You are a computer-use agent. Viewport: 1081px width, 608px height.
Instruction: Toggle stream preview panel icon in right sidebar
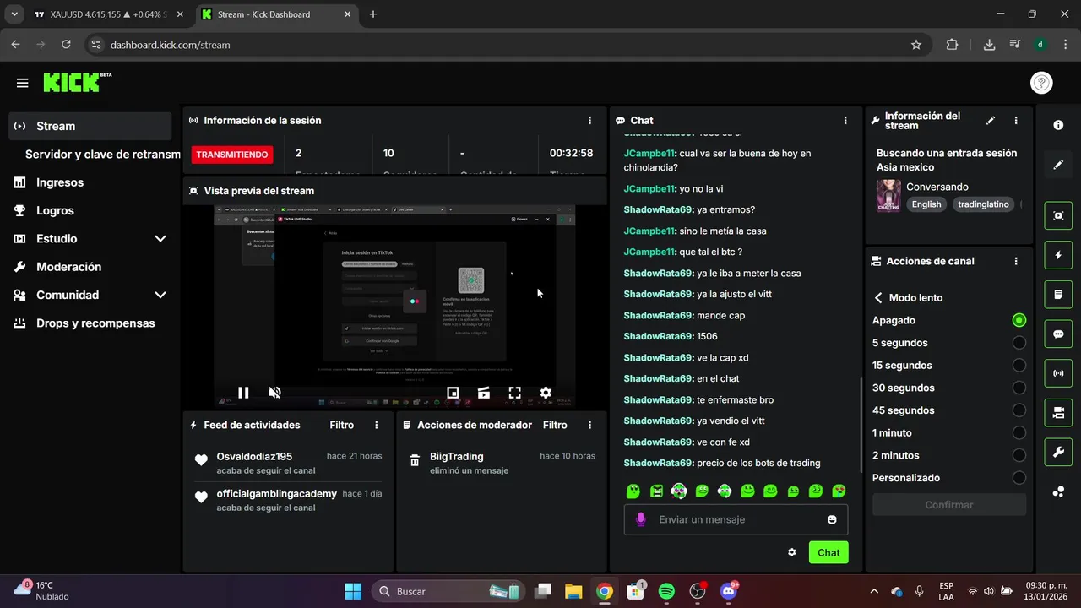click(x=1058, y=215)
